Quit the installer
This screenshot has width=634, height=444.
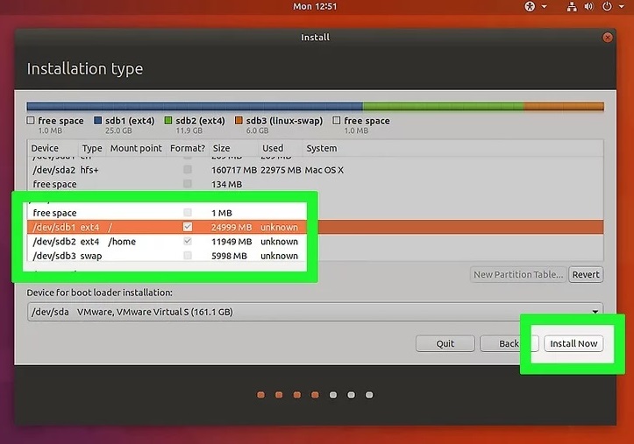coord(445,343)
